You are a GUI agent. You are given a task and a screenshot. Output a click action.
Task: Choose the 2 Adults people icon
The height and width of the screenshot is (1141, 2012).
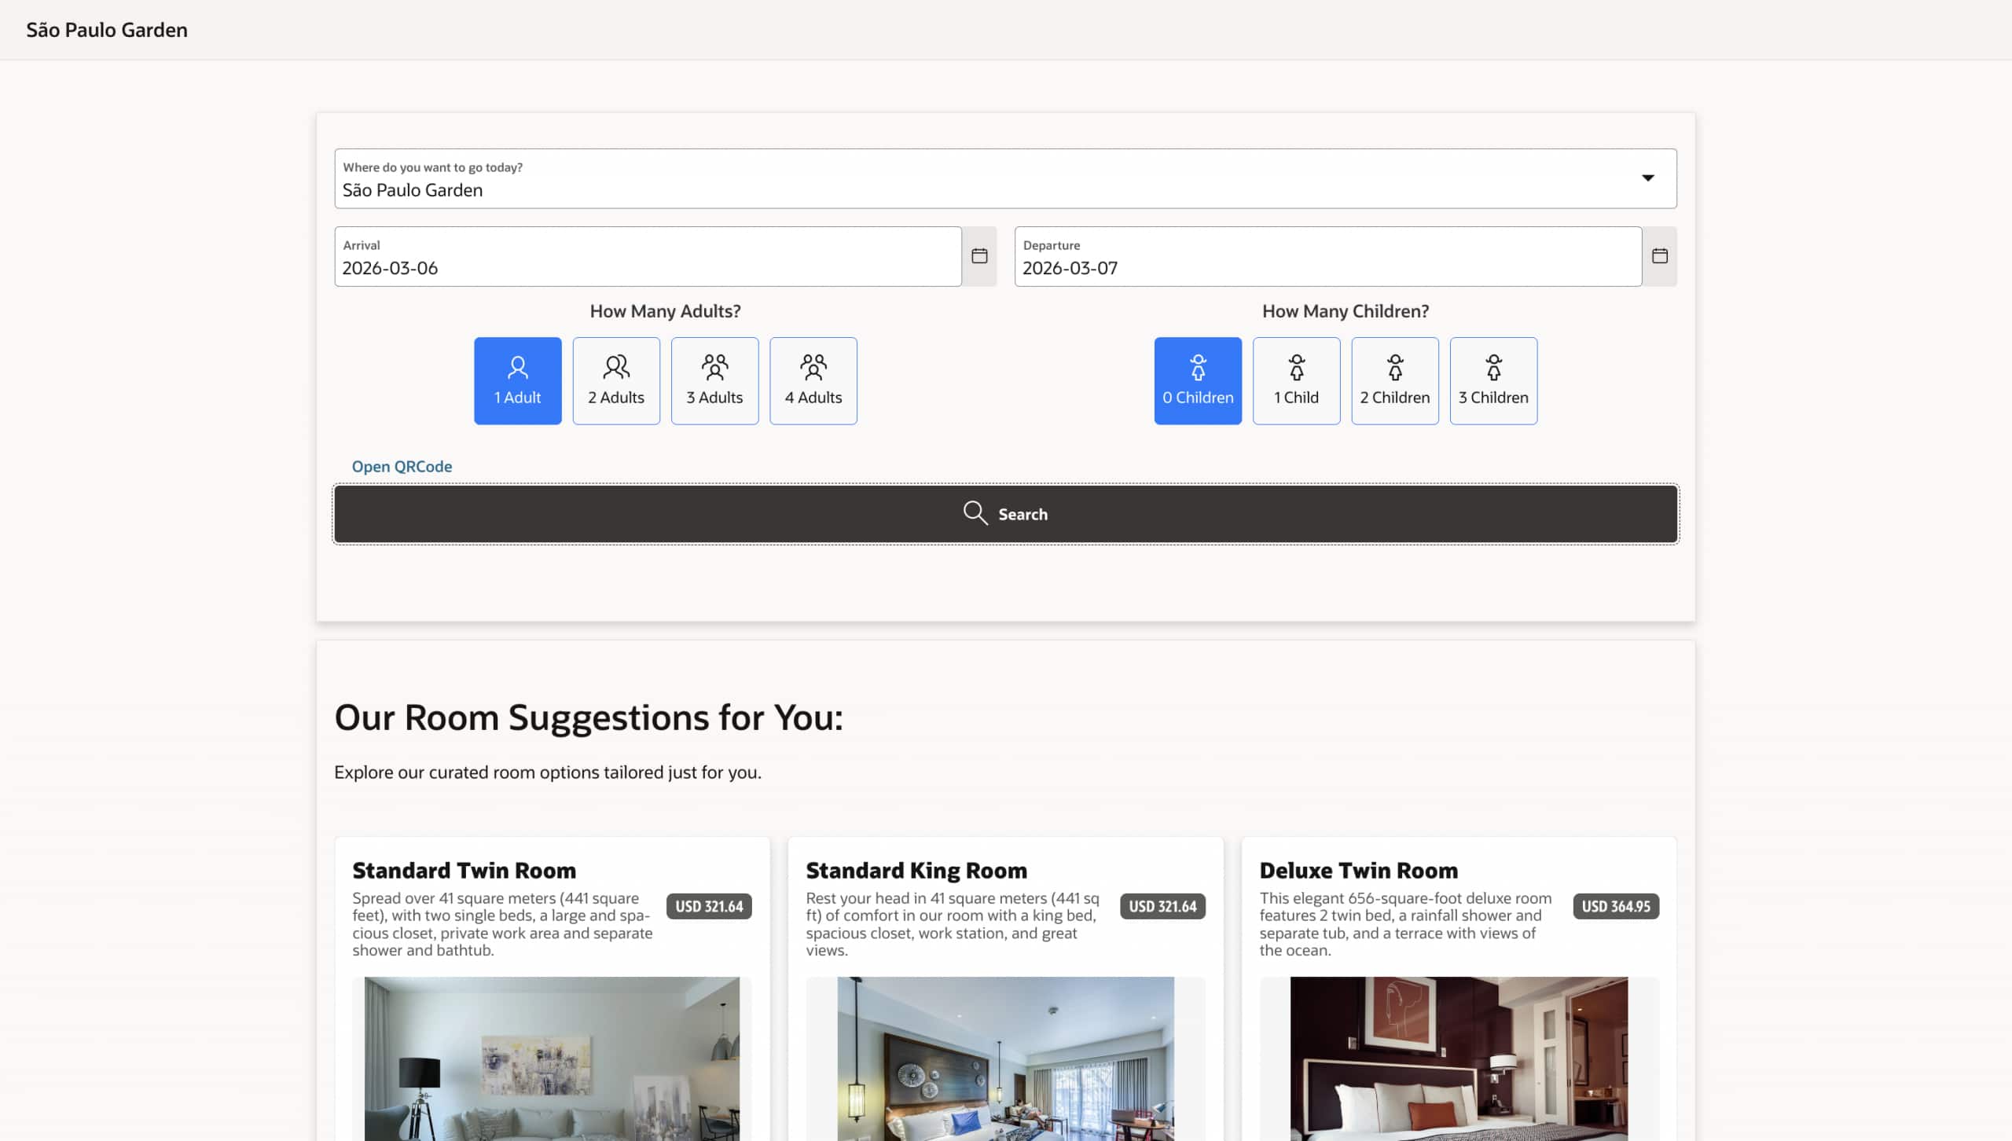point(616,367)
